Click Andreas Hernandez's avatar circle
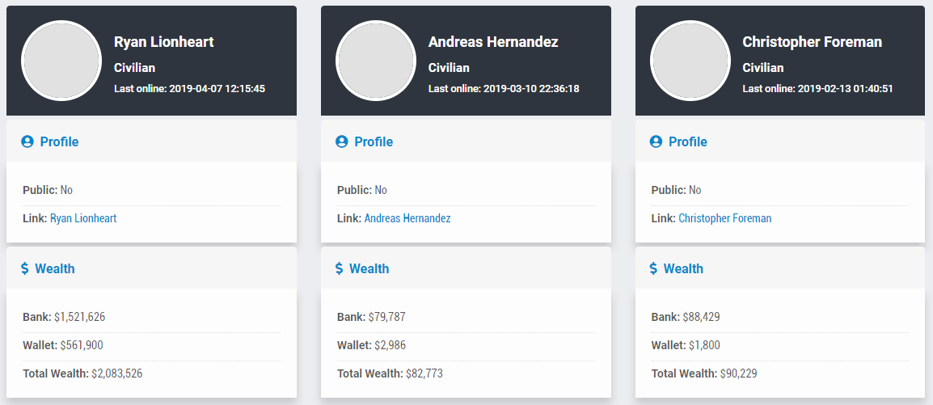 click(x=375, y=61)
